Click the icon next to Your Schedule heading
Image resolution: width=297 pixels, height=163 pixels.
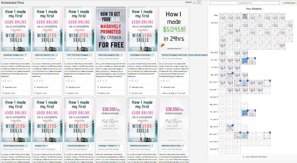(x=263, y=9)
